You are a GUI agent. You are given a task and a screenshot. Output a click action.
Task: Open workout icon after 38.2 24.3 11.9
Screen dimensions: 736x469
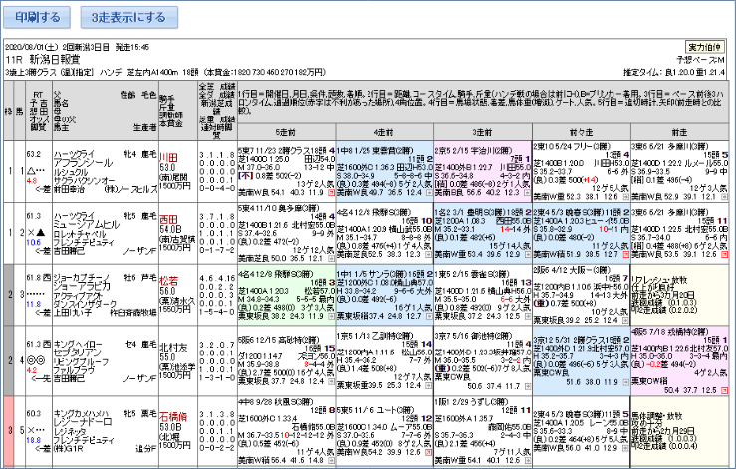tap(332, 316)
